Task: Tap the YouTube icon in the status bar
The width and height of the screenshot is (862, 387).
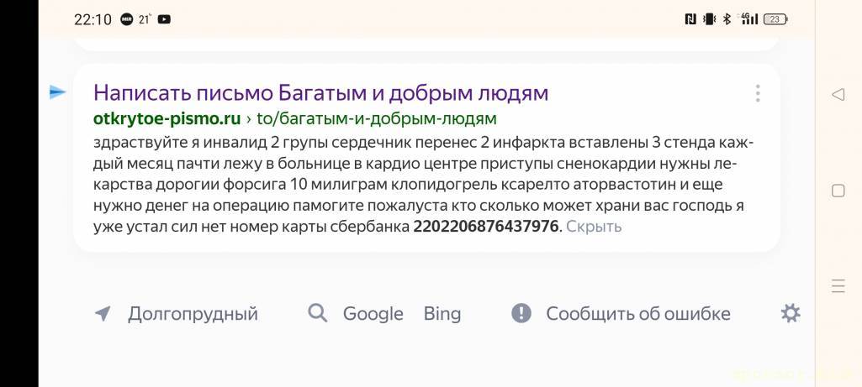Action: (164, 19)
